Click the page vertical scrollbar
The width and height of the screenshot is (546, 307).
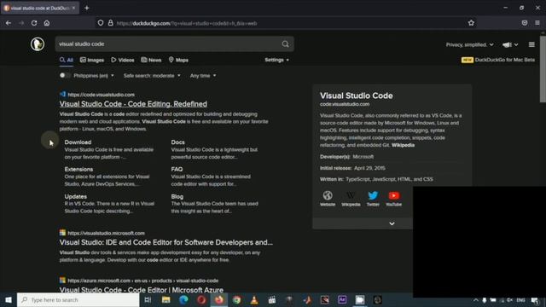point(543,68)
